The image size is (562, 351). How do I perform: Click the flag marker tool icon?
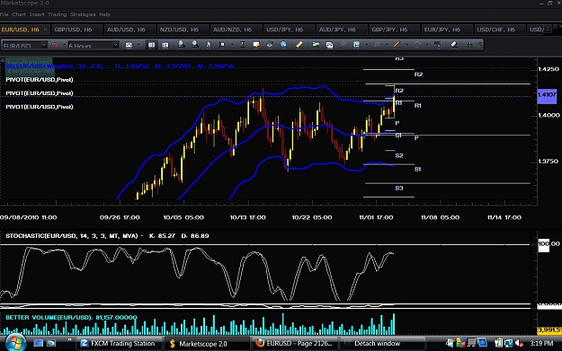click(222, 45)
